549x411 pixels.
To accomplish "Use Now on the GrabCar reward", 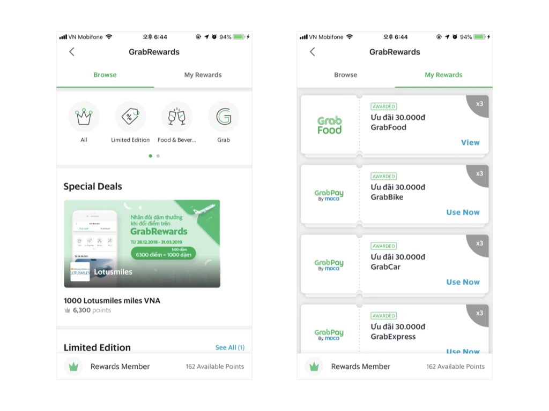I will point(463,282).
